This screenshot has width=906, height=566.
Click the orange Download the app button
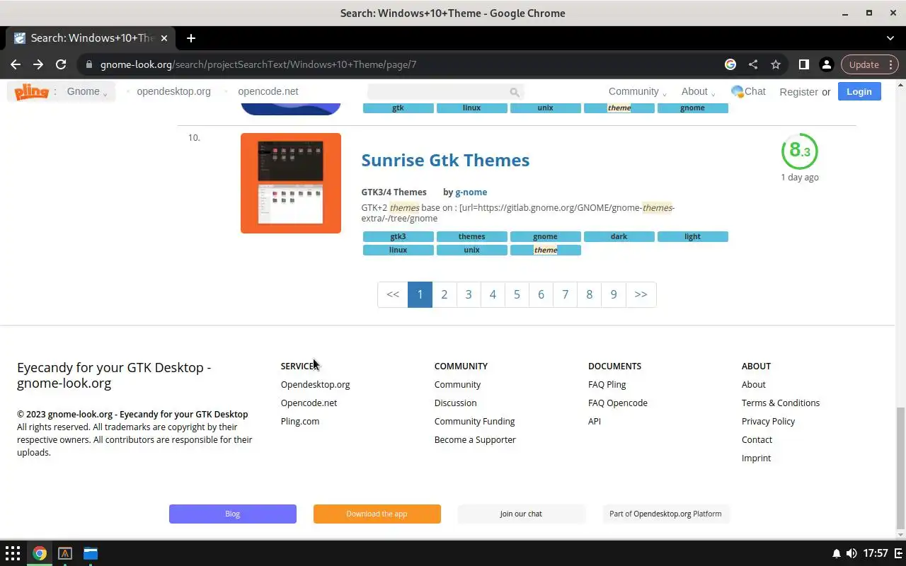pyautogui.click(x=377, y=514)
